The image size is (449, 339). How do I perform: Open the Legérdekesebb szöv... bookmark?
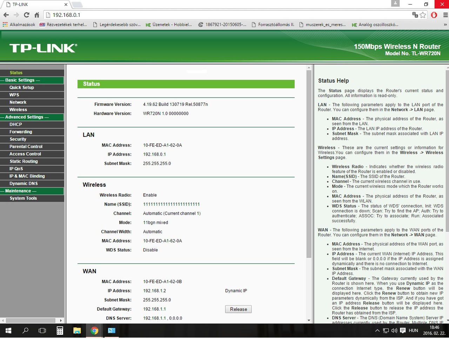117,25
